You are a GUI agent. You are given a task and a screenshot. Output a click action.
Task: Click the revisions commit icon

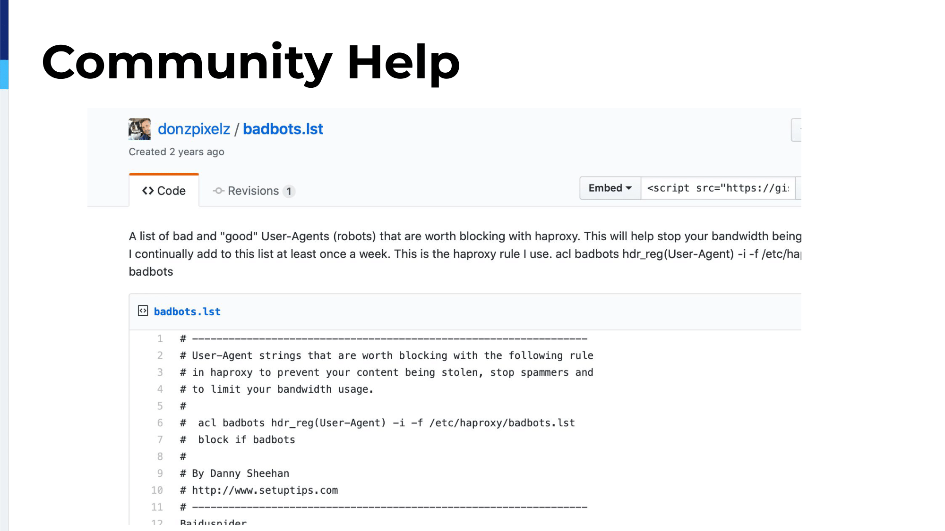click(218, 191)
